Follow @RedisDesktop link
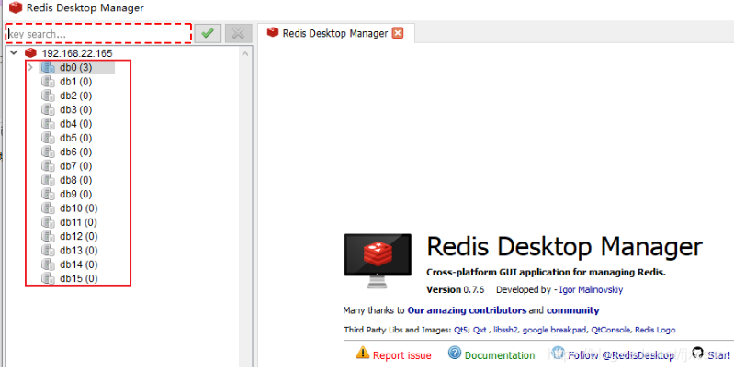734x371 pixels. (x=621, y=355)
